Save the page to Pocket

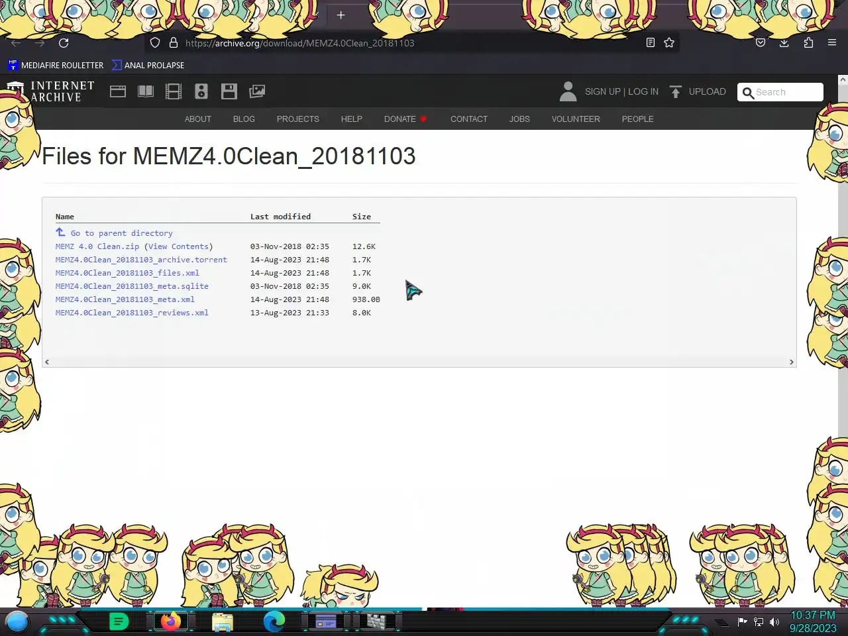pos(761,43)
